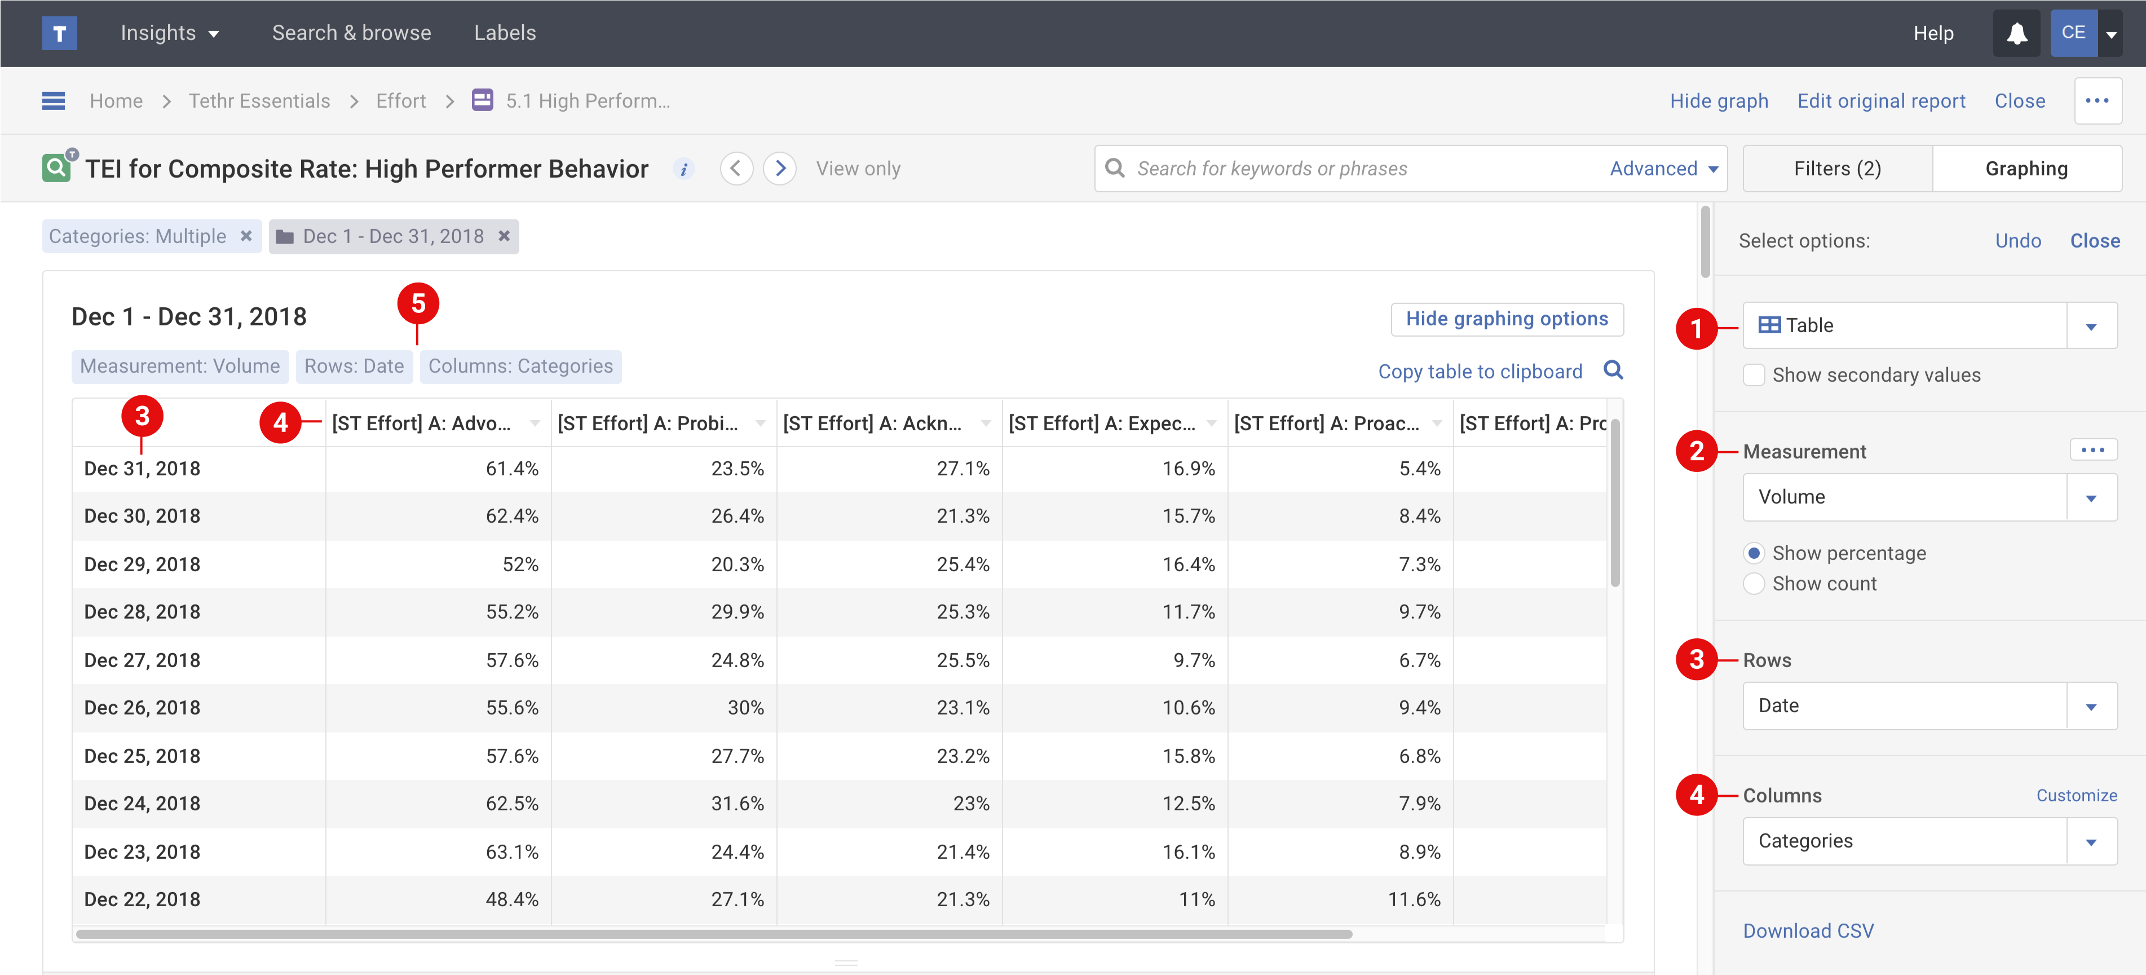Go to the previous report arrow
2146x975 pixels.
(736, 169)
